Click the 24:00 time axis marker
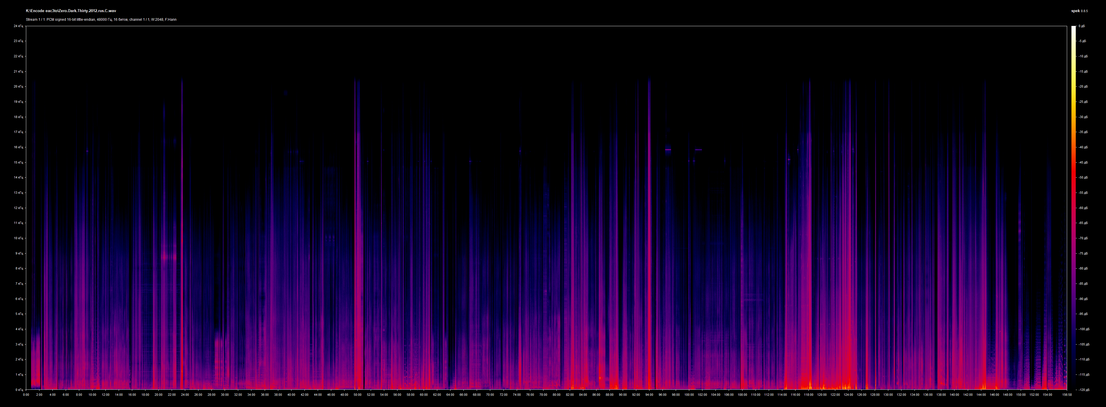 [x=185, y=395]
